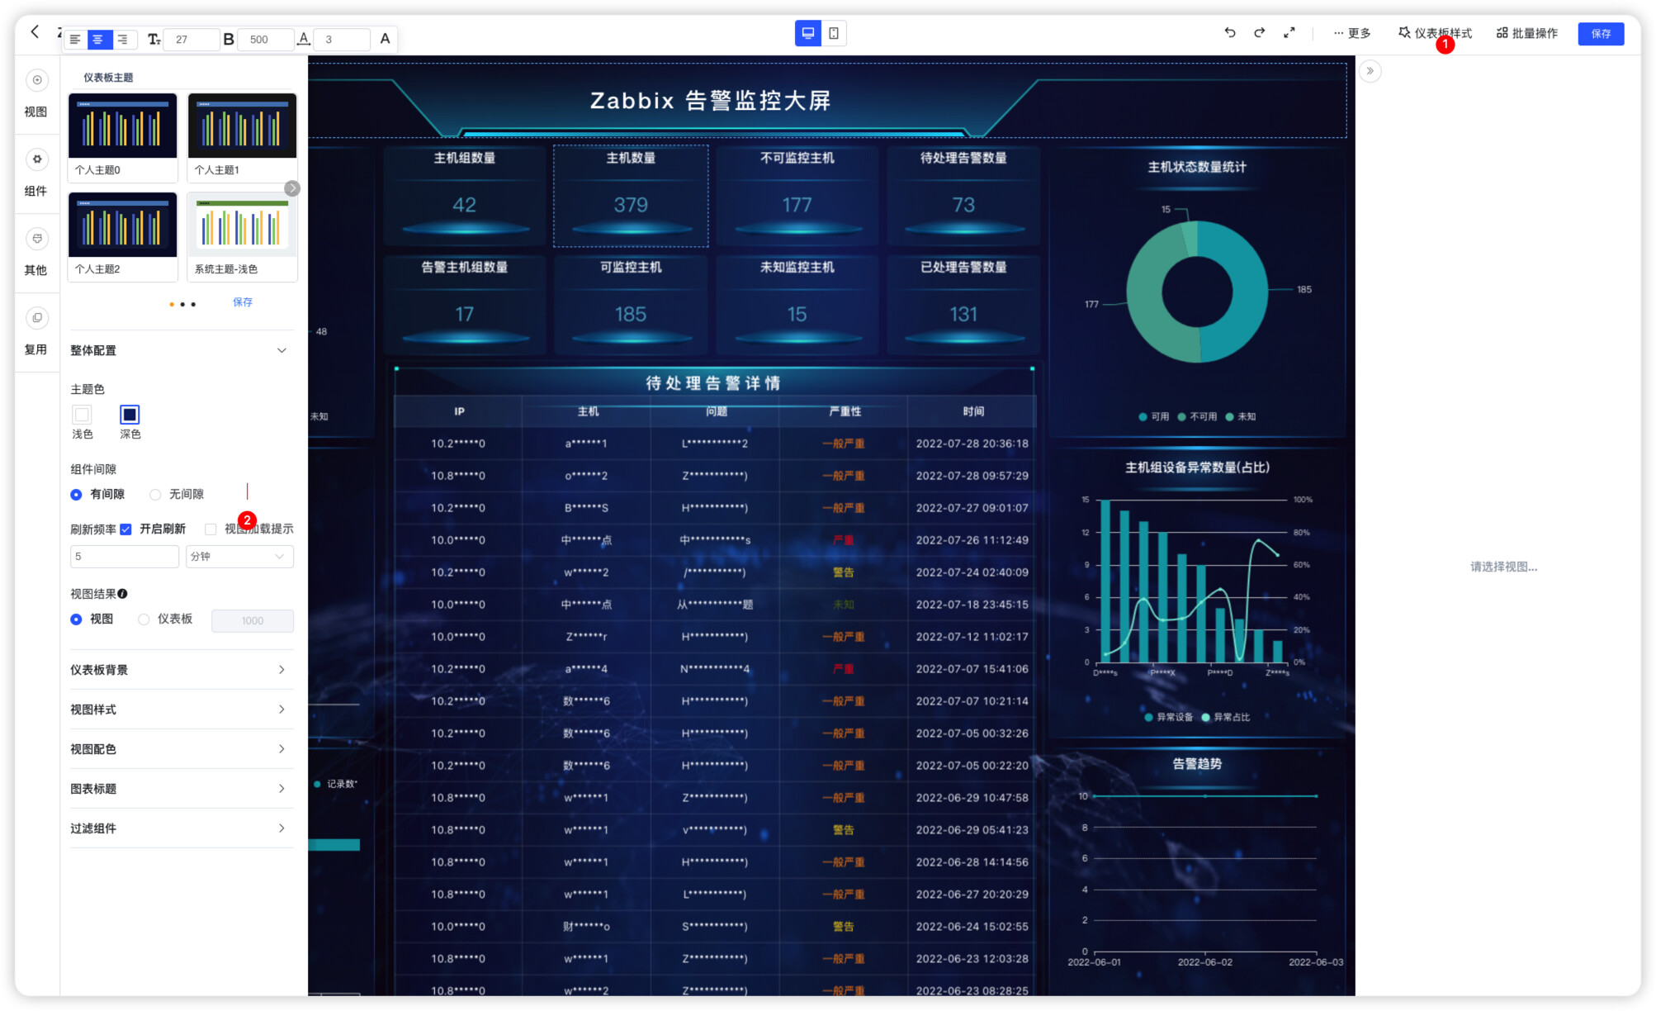Image resolution: width=1656 pixels, height=1011 pixels.
Task: Open the 更多 menu
Action: point(1351,33)
